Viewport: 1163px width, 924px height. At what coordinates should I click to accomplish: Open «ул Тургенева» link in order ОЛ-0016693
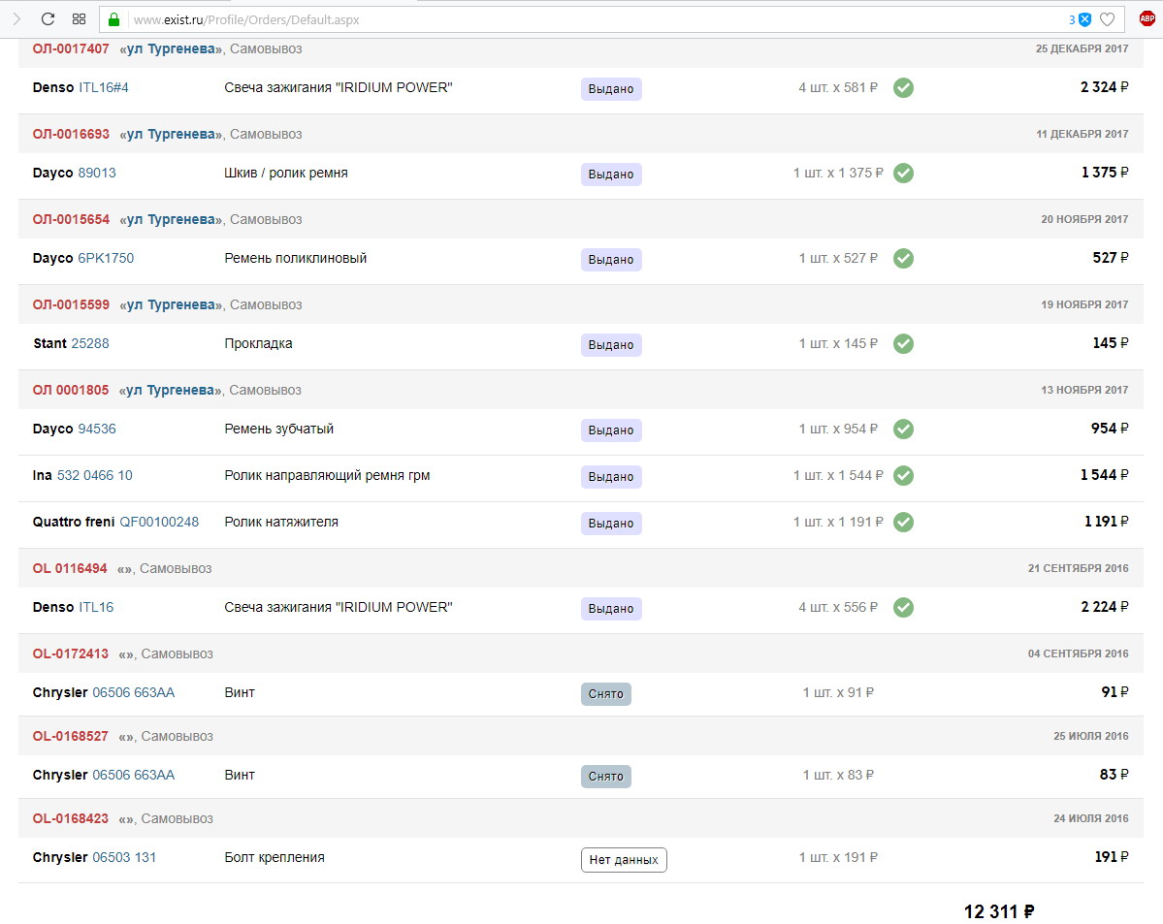click(x=171, y=134)
